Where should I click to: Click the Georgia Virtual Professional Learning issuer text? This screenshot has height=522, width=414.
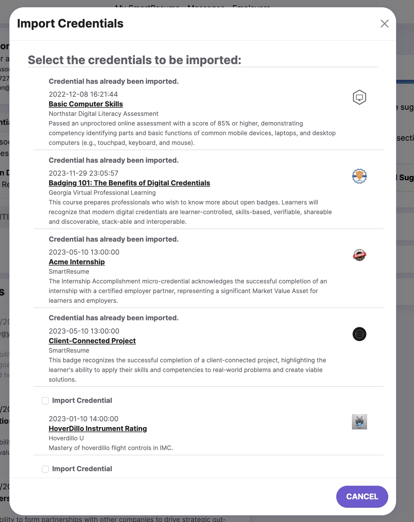102,193
